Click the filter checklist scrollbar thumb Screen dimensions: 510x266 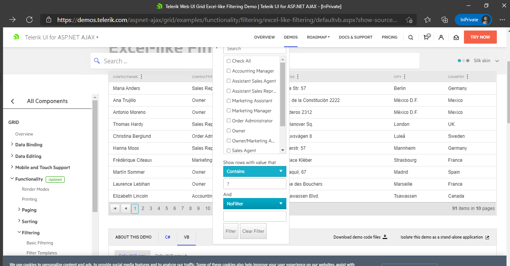pyautogui.click(x=282, y=94)
